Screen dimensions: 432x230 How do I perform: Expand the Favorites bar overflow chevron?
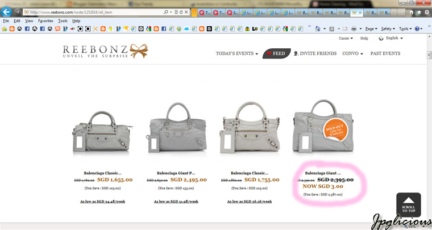point(309,27)
